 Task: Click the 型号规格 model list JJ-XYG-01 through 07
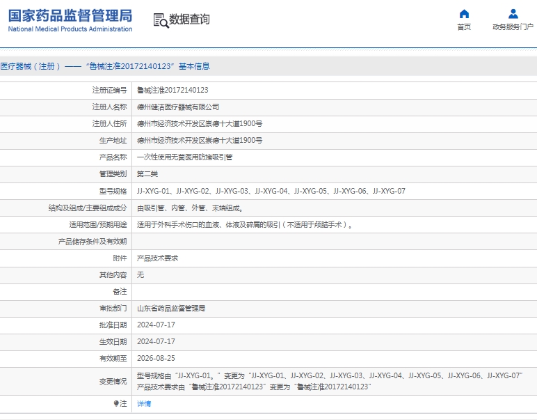[271, 191]
